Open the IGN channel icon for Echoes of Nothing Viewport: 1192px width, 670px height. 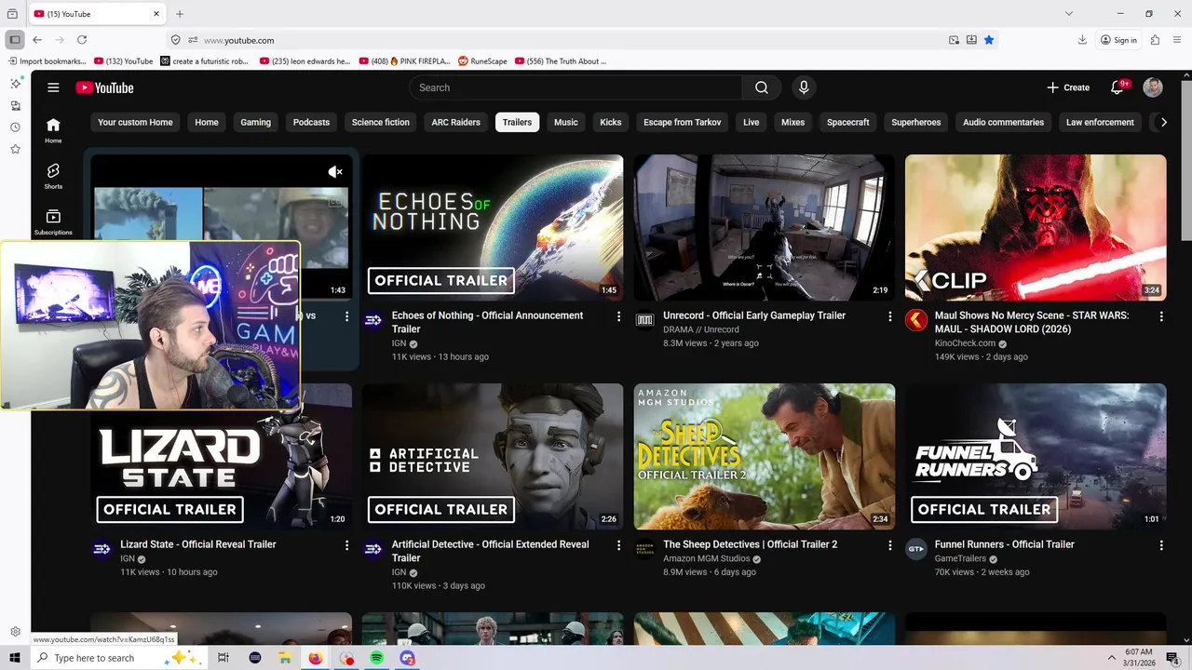point(373,320)
